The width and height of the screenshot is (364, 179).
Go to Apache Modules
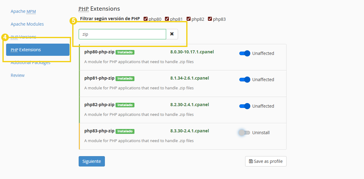[x=27, y=24]
